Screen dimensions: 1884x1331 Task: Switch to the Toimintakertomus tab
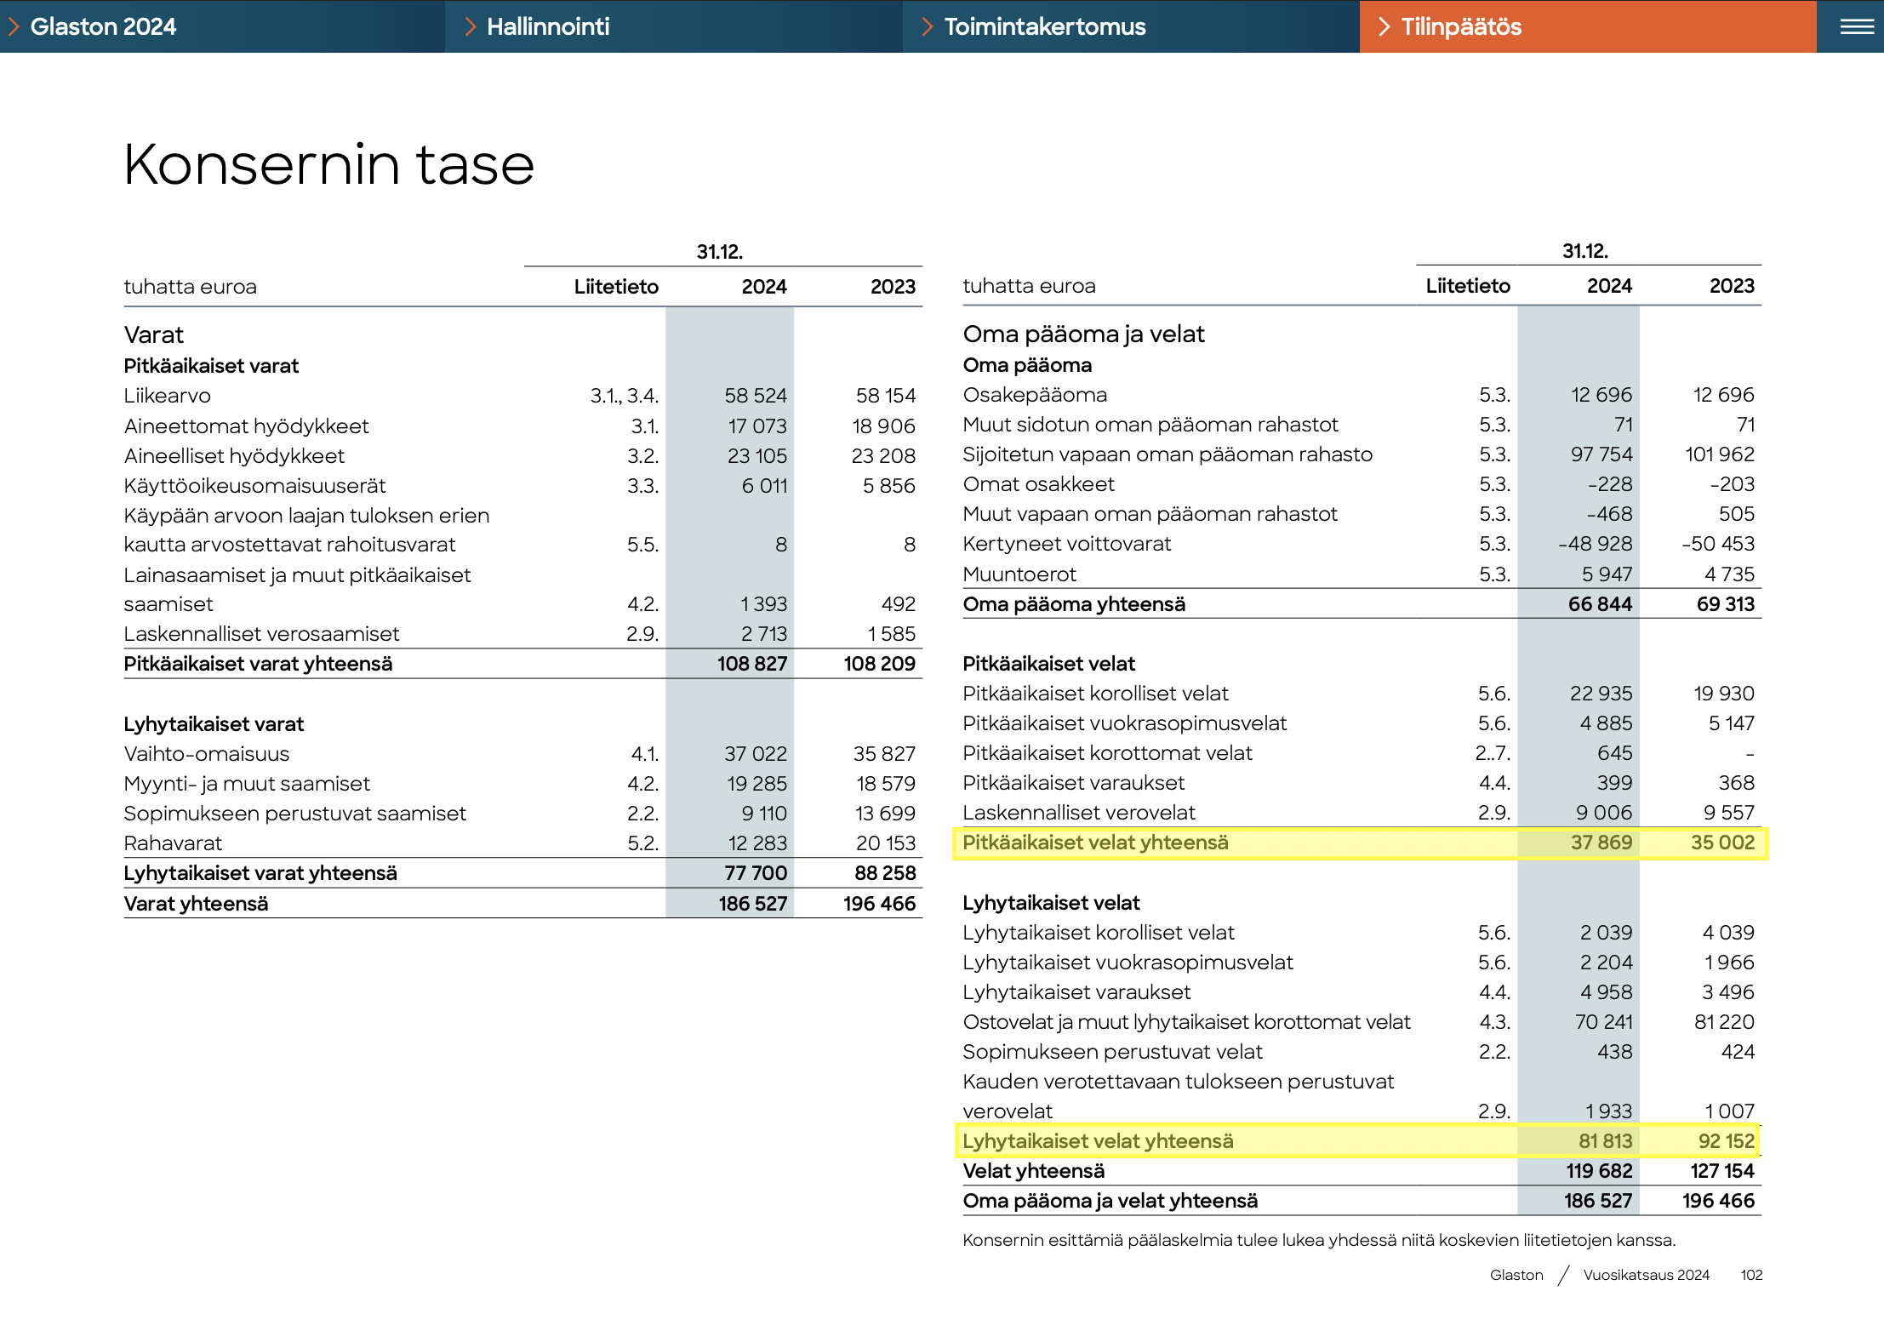pos(1044,26)
